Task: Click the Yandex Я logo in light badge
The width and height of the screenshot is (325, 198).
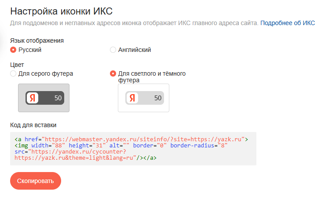Action: [x=132, y=98]
